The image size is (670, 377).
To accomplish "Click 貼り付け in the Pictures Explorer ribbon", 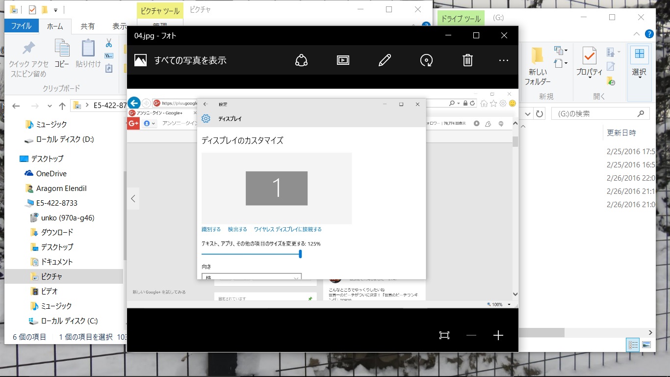I will pyautogui.click(x=88, y=54).
